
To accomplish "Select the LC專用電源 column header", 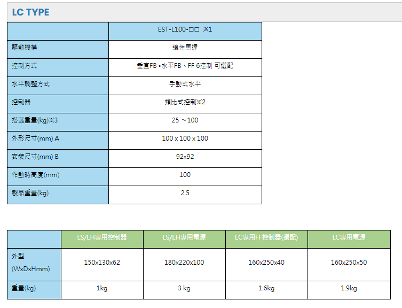I will tap(349, 238).
